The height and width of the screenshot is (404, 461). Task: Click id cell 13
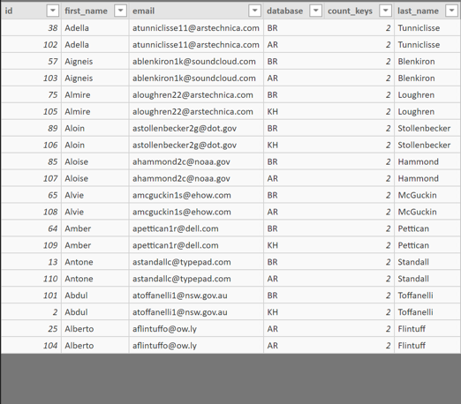31,262
